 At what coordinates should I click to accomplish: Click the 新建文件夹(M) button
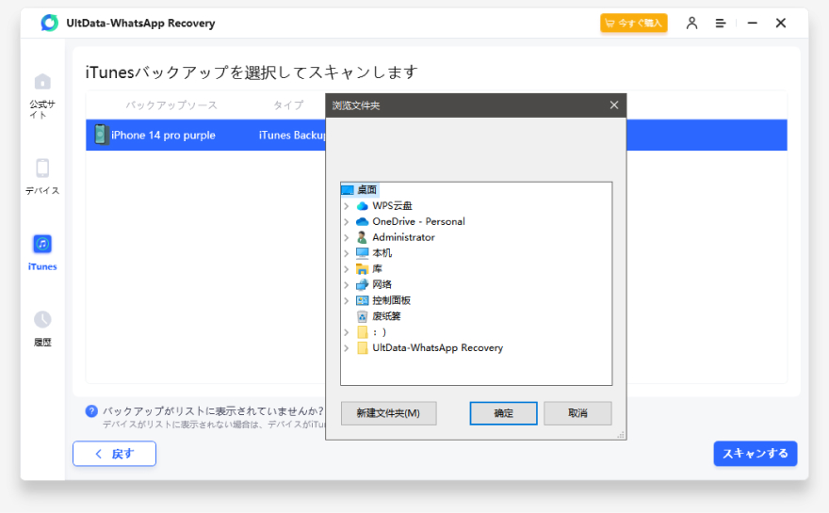(388, 413)
